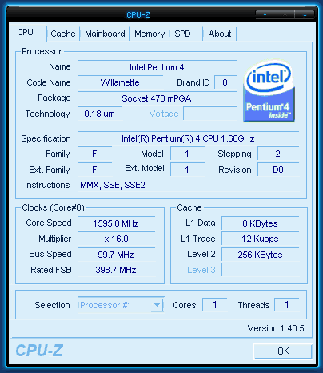Open the About tab
Screen dimensions: 323x373
pyautogui.click(x=220, y=34)
